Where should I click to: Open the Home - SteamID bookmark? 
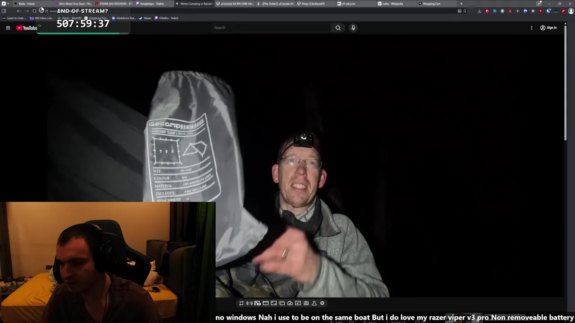click(x=70, y=18)
